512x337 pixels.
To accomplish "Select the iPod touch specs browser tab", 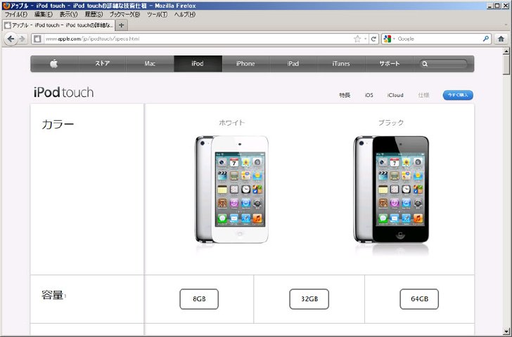I will (59, 25).
